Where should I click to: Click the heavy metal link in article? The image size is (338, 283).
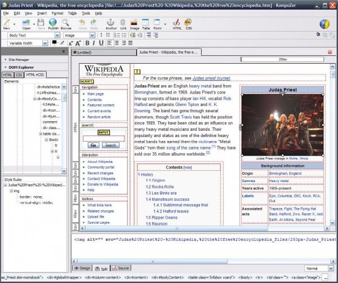click(200, 86)
